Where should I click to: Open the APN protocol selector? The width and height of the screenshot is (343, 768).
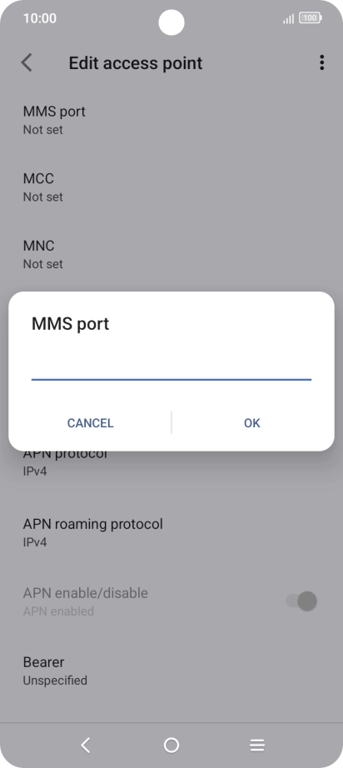click(x=171, y=461)
